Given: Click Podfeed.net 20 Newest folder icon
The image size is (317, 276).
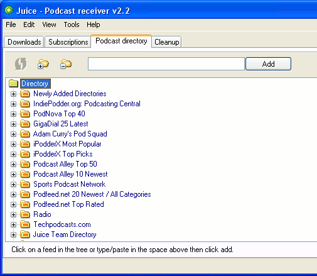Looking at the screenshot, I should [25, 194].
